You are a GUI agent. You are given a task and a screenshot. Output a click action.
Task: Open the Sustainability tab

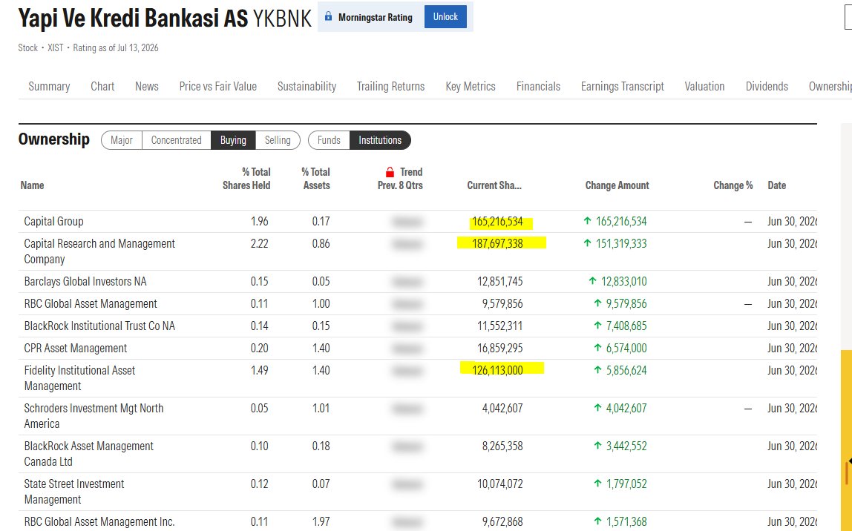coord(307,86)
